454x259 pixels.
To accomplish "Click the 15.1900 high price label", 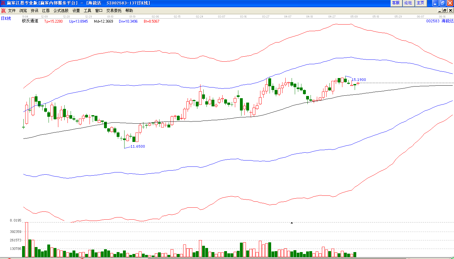I will tap(359, 80).
